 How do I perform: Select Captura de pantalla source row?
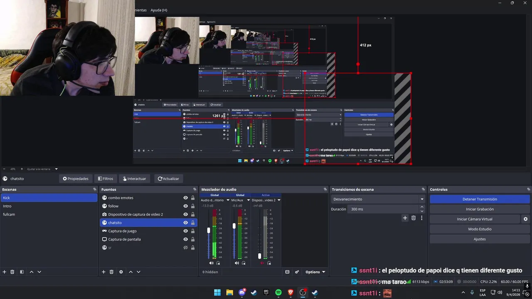click(148, 239)
